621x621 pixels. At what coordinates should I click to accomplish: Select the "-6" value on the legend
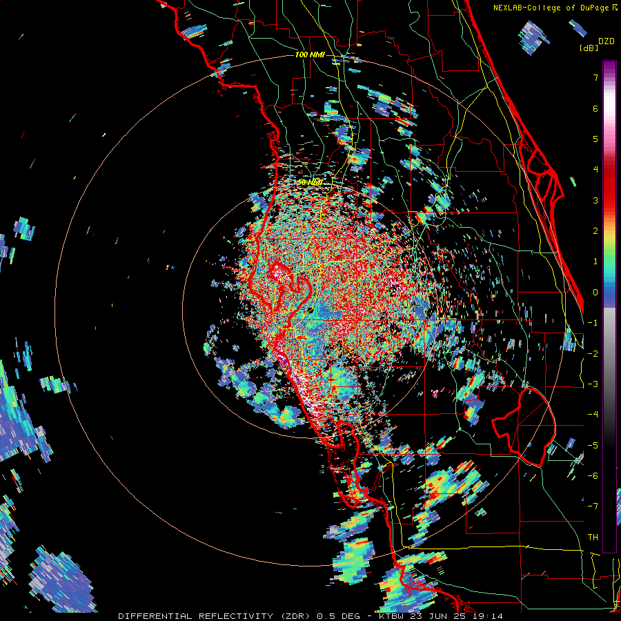[x=593, y=476]
